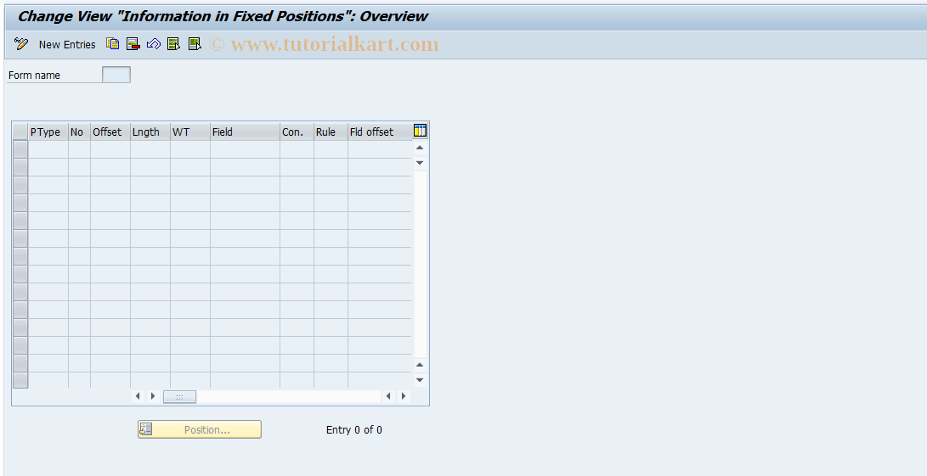Screen dimensions: 927x476
Task: Click the bottom scroll down arrow of table
Action: click(x=420, y=380)
